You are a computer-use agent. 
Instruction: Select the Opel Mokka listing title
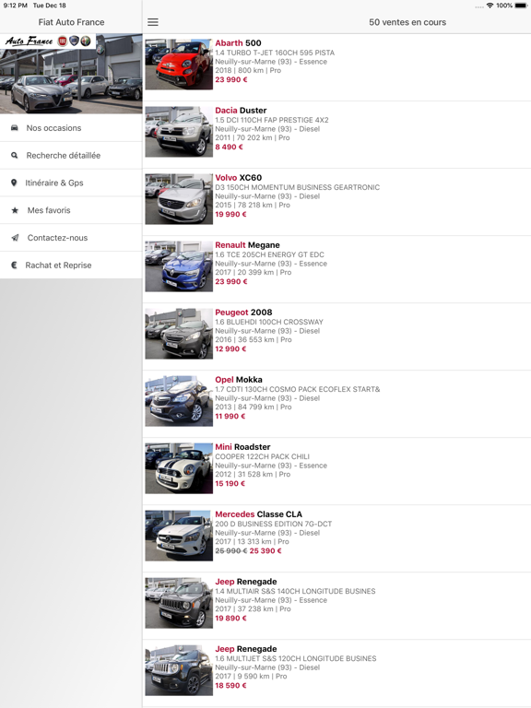239,379
